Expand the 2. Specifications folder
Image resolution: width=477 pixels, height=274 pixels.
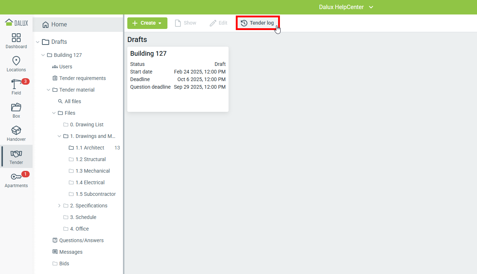pyautogui.click(x=59, y=206)
